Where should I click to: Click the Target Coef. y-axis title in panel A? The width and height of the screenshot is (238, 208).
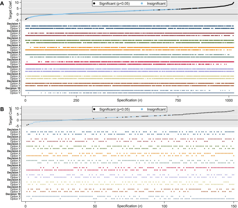pyautogui.click(x=10, y=10)
